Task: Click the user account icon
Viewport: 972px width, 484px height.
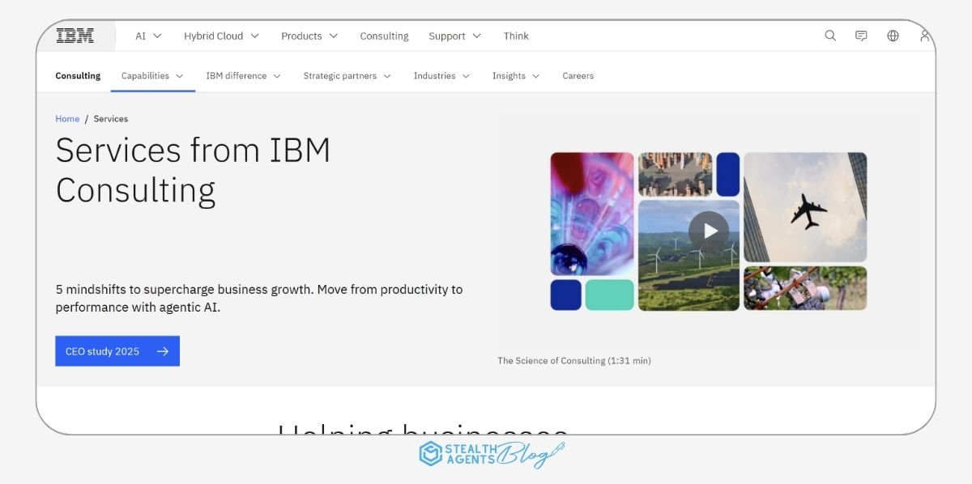Action: click(923, 36)
